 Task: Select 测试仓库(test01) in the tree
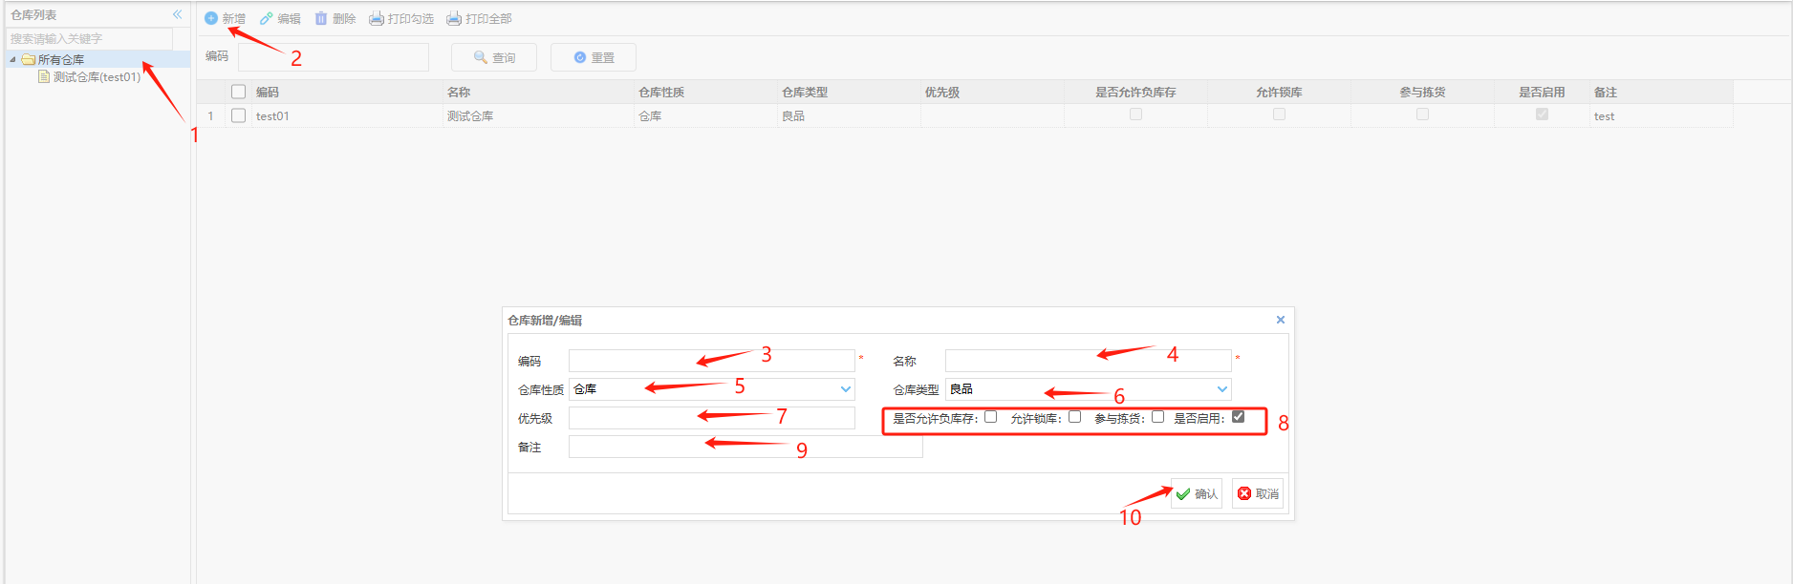[x=96, y=77]
